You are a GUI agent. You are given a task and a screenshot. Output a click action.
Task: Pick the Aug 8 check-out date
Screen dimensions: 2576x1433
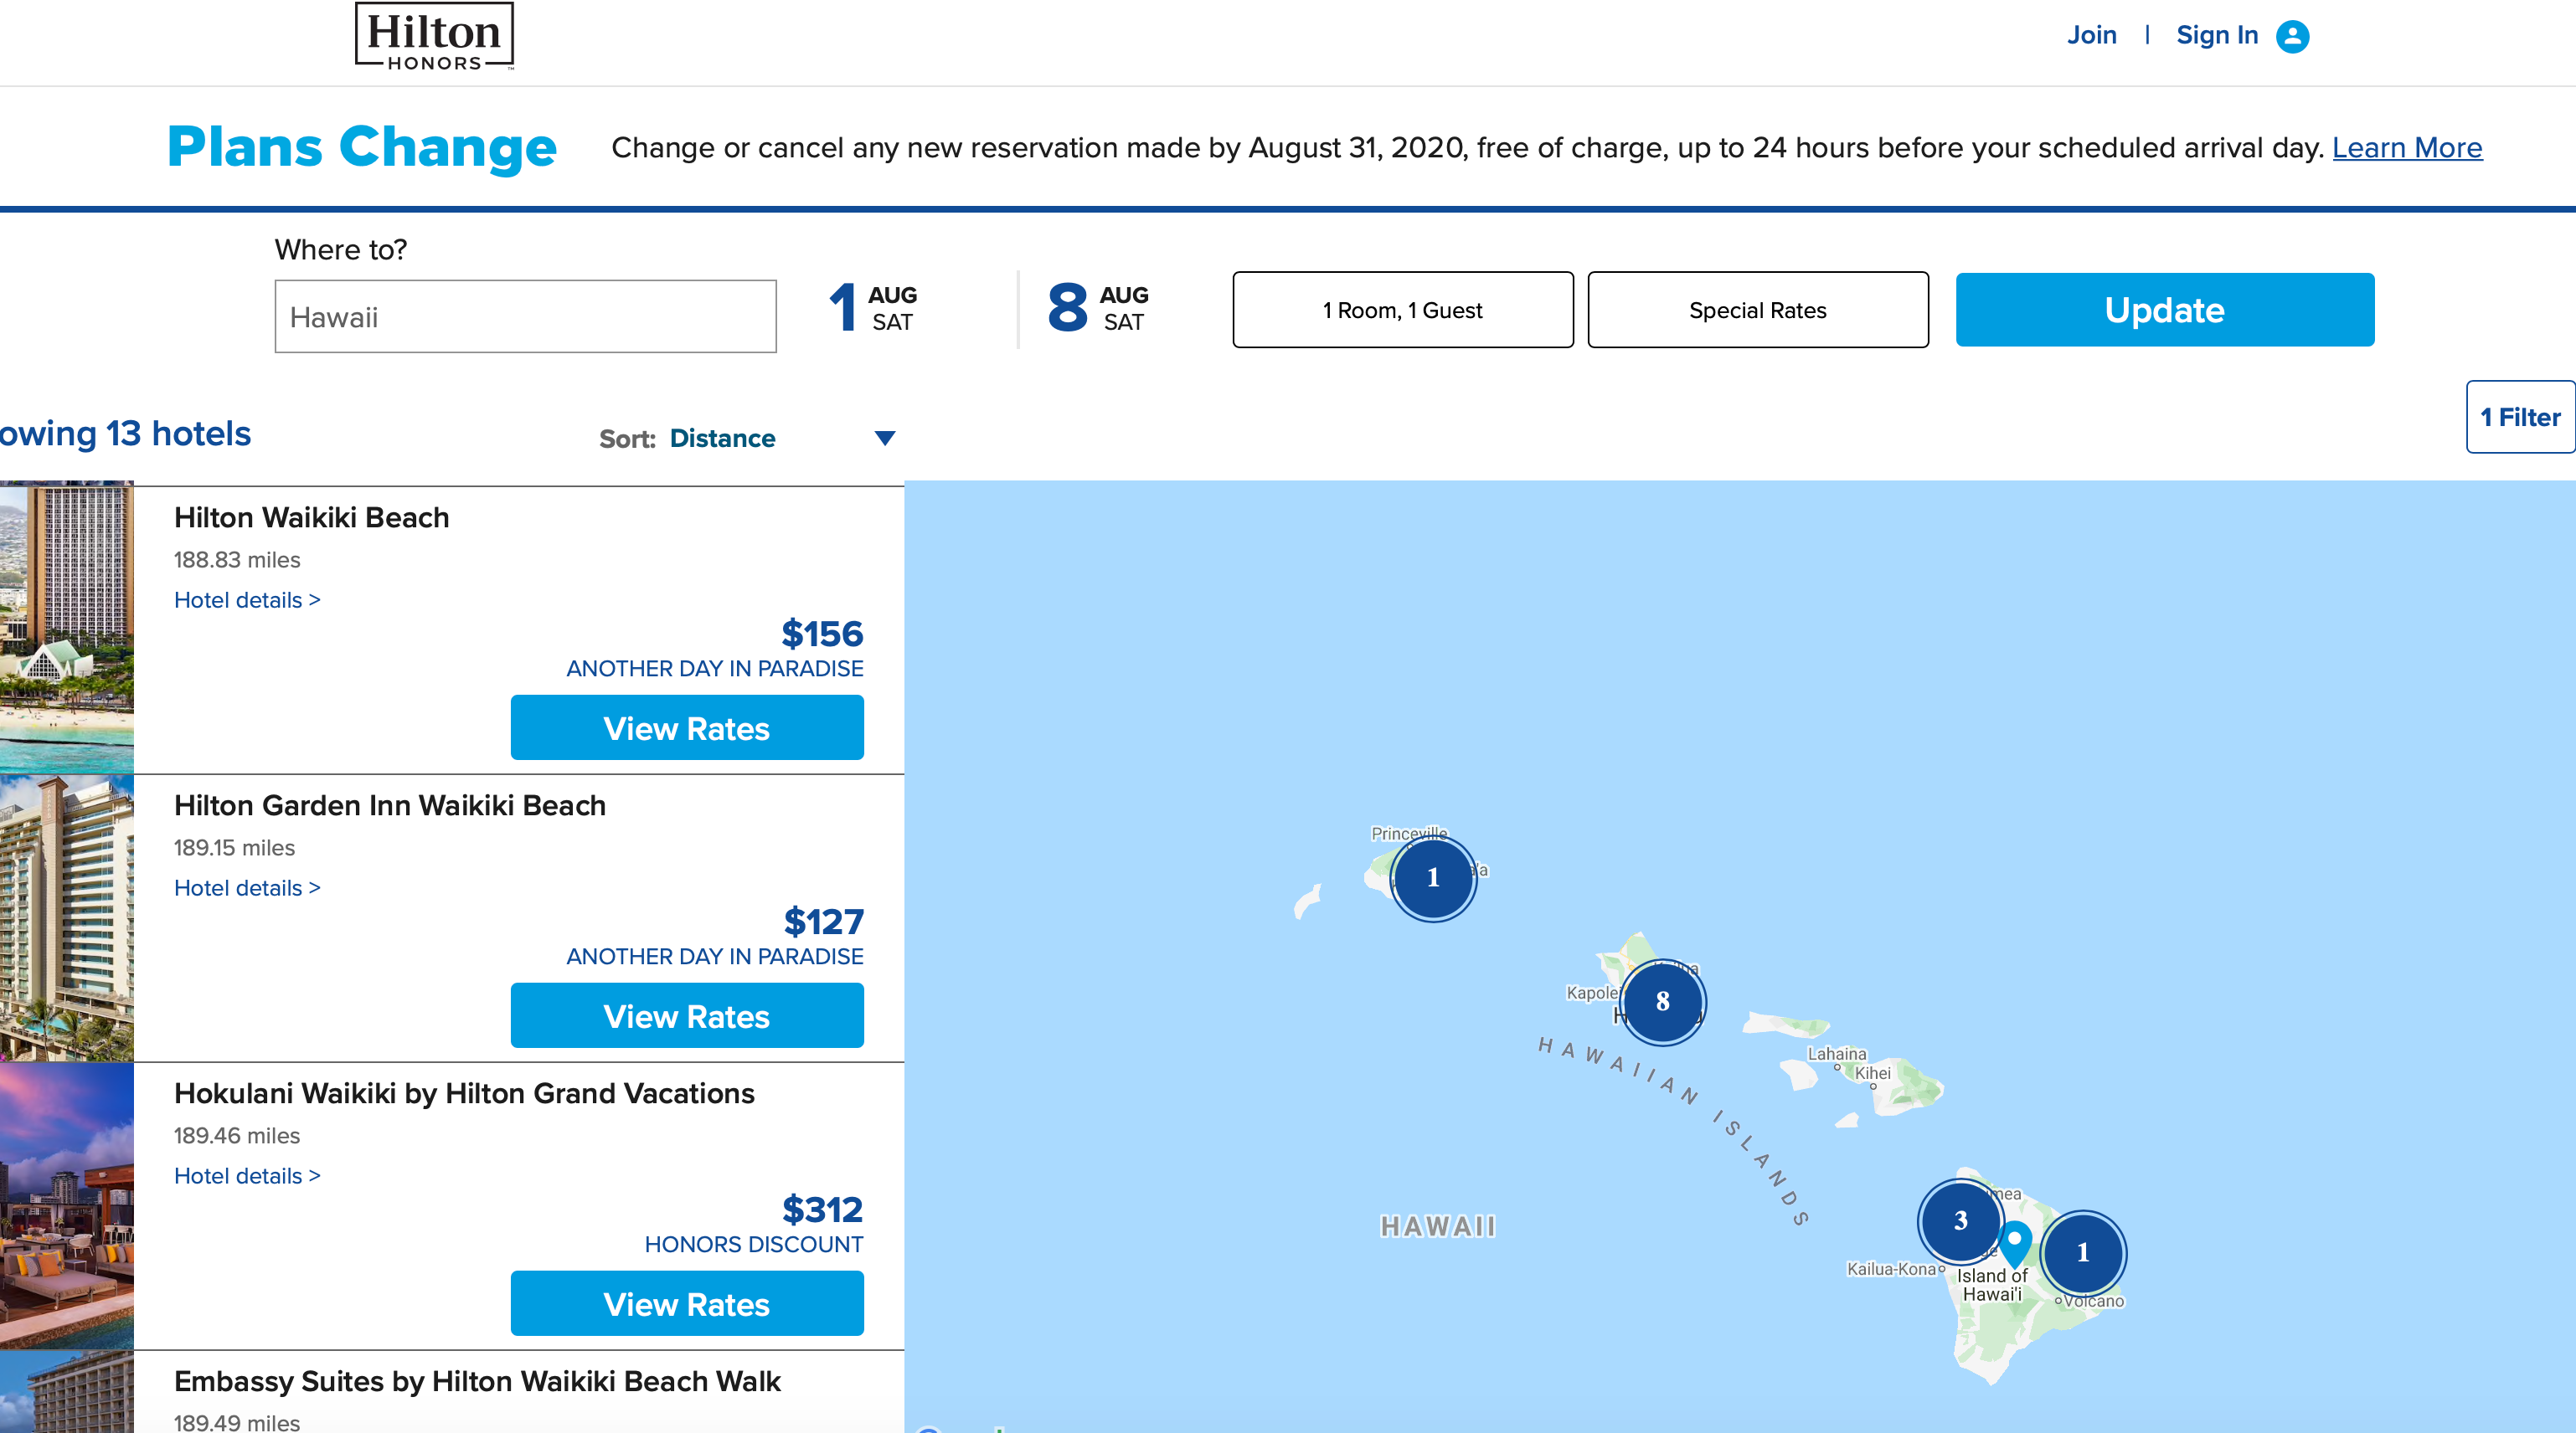point(1097,308)
